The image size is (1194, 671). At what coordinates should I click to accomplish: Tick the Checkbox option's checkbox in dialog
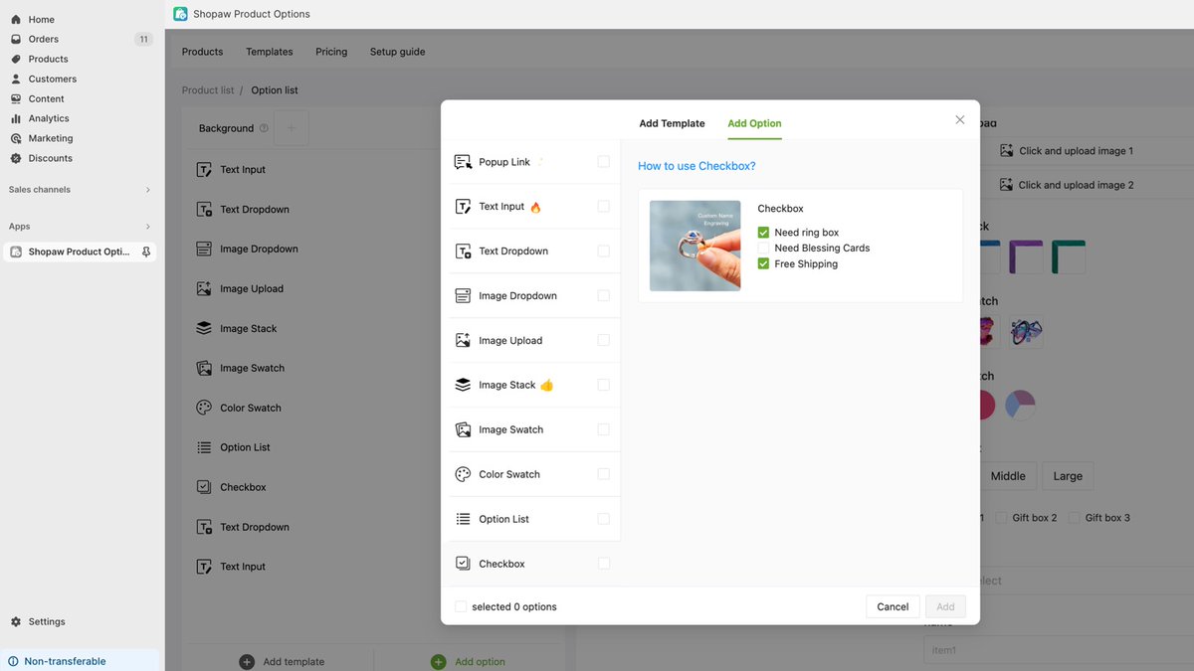coord(604,564)
